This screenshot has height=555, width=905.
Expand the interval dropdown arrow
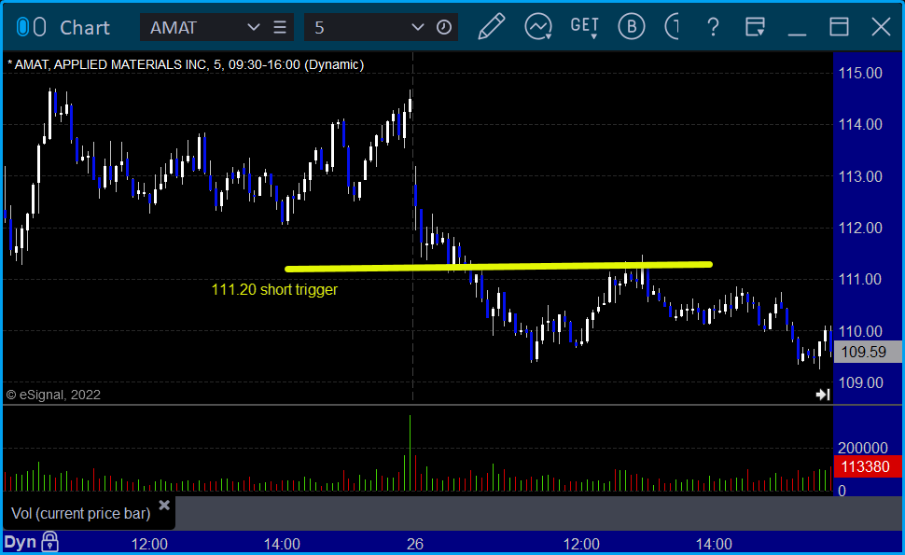click(417, 27)
